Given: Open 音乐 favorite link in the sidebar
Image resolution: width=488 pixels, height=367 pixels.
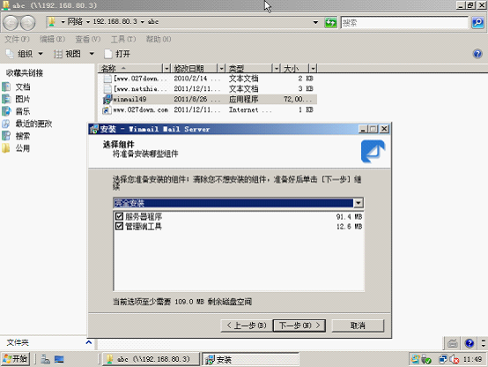Looking at the screenshot, I should [x=23, y=111].
